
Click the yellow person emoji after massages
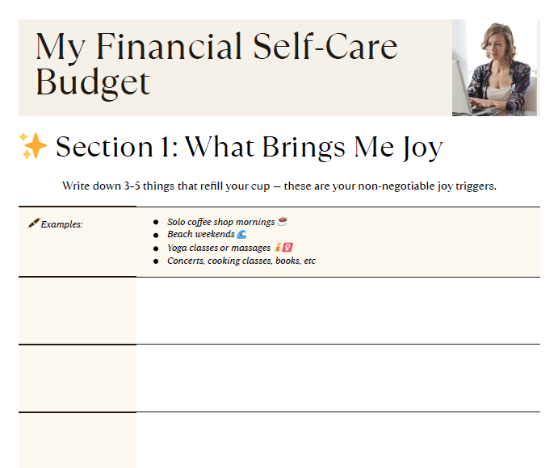277,248
